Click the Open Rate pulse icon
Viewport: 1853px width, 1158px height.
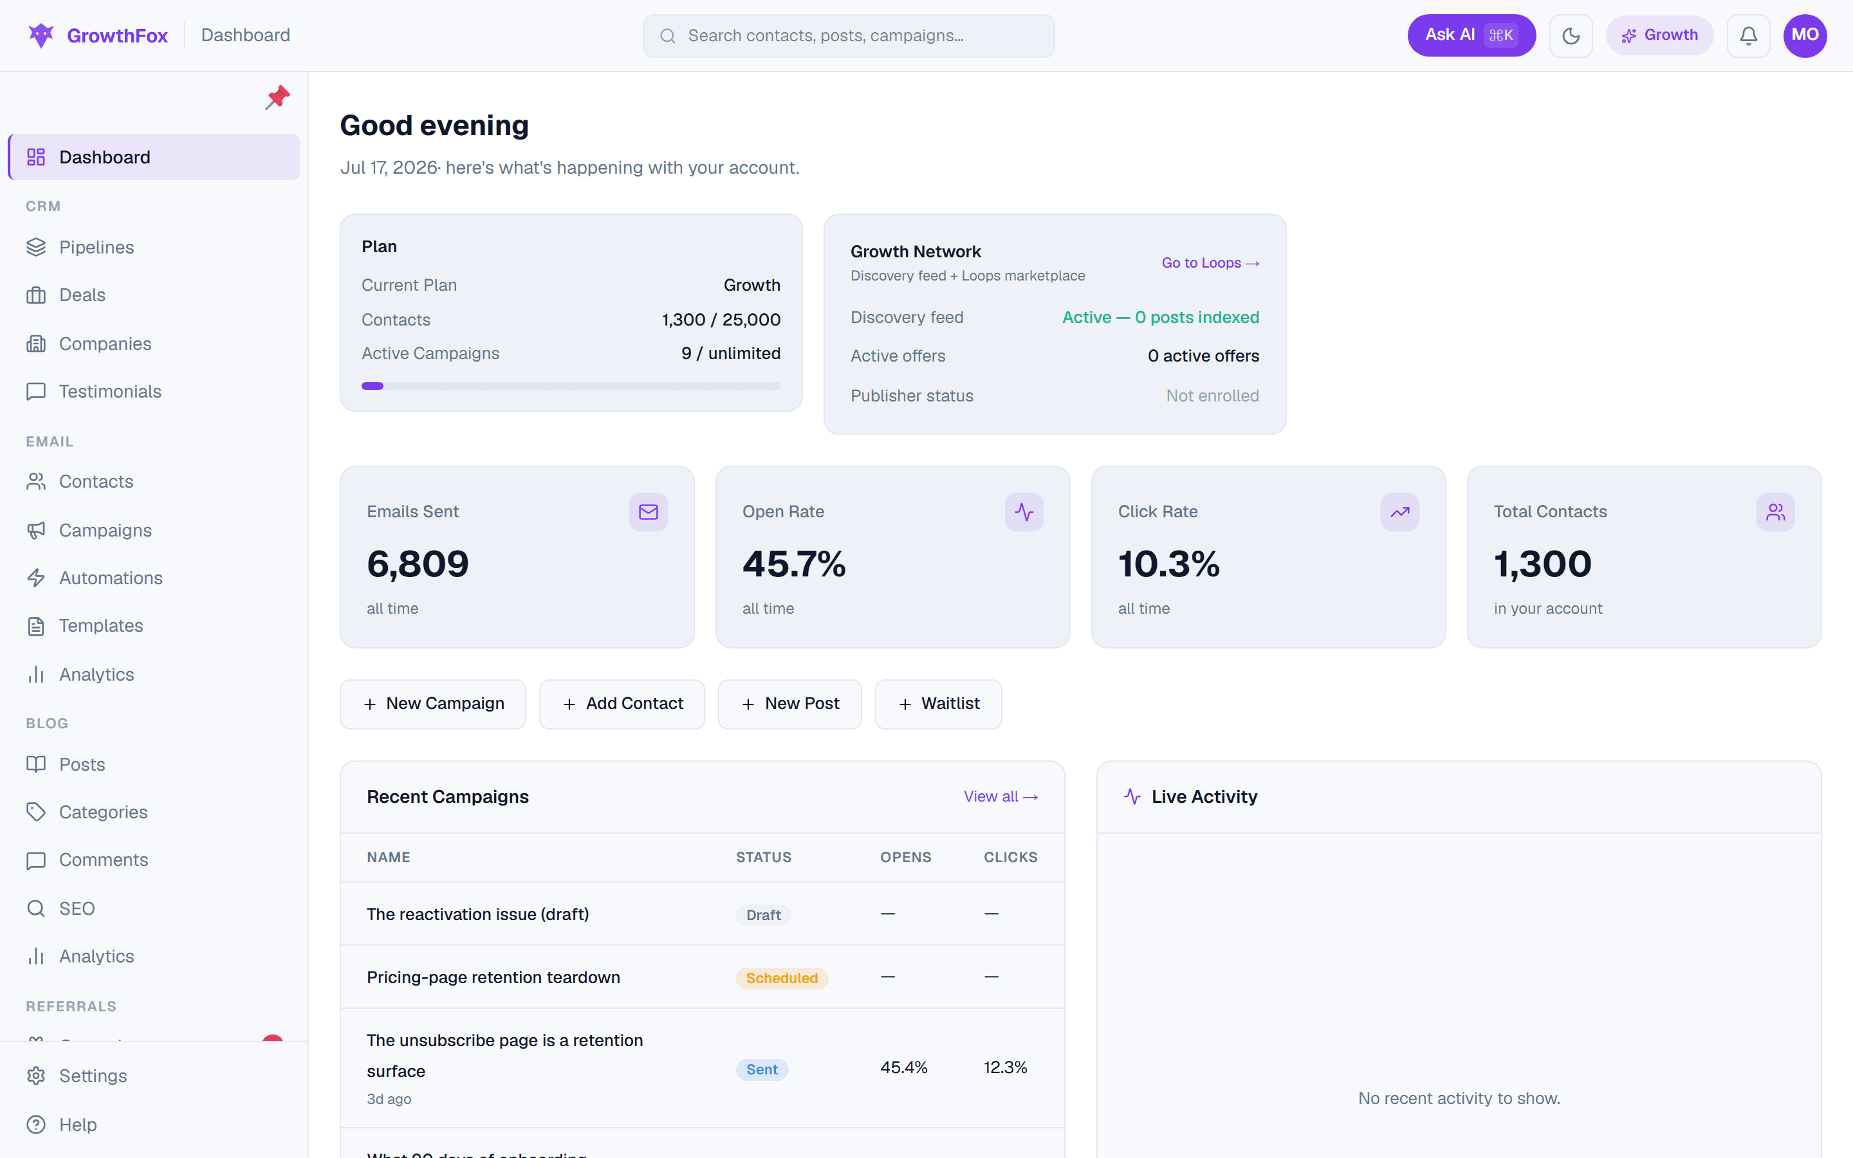coord(1024,511)
